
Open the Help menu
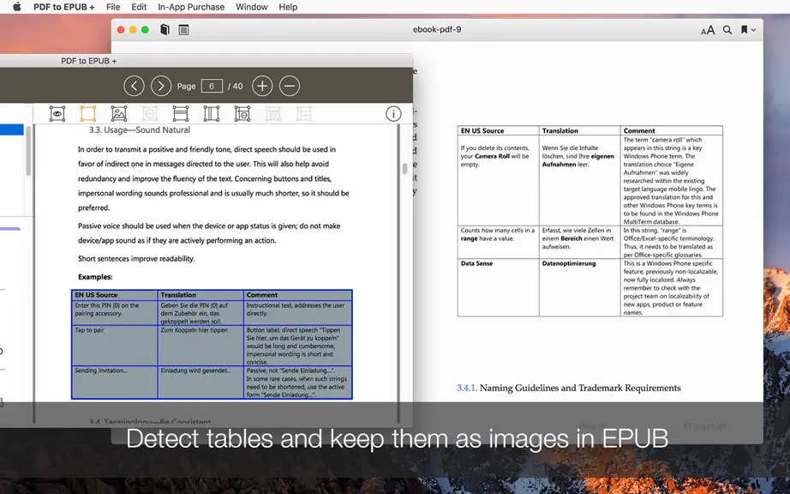coord(288,7)
